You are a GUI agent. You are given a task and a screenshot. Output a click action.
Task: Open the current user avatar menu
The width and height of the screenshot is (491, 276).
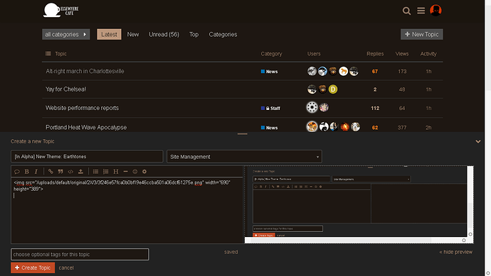(x=435, y=11)
